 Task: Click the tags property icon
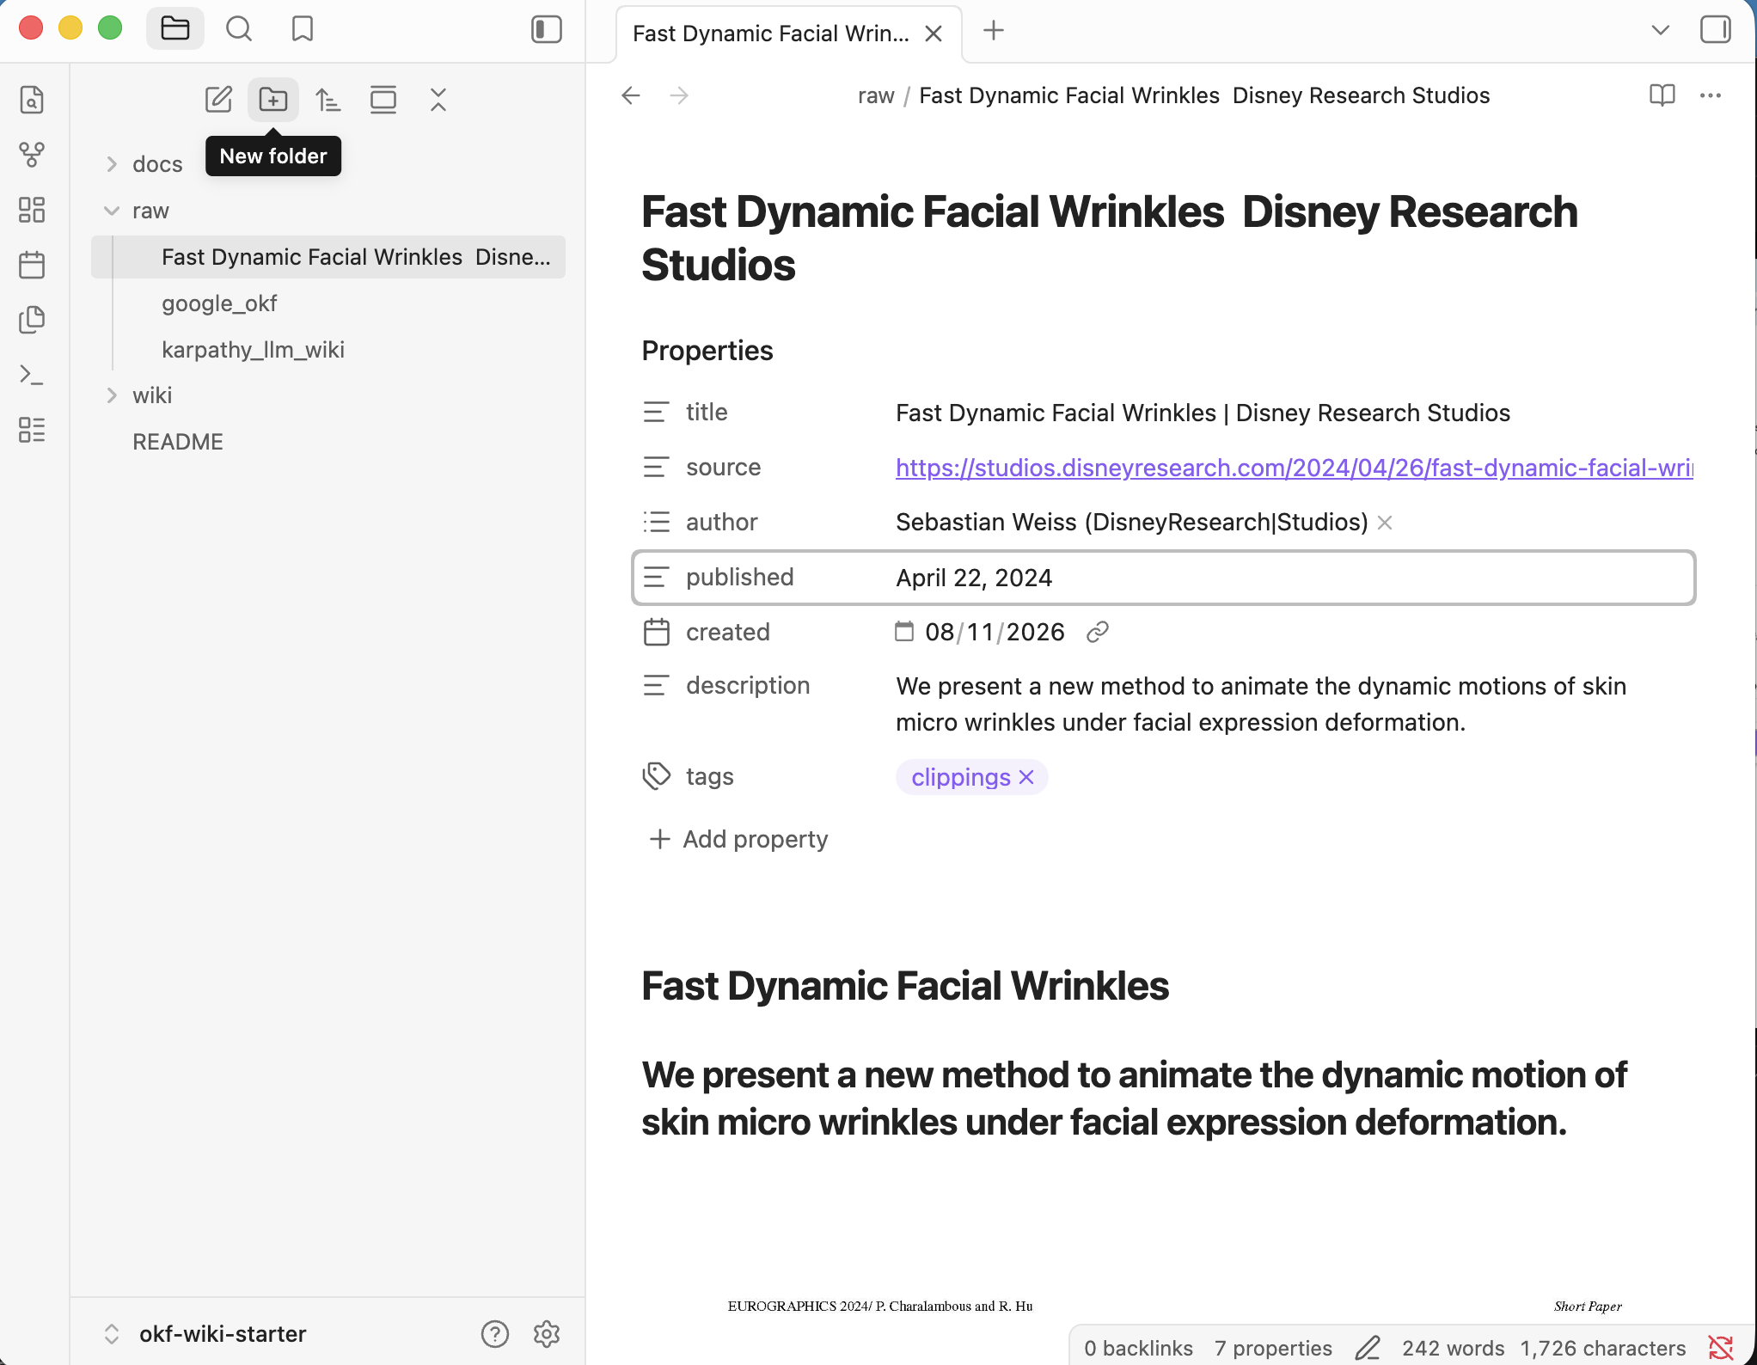[x=656, y=776]
